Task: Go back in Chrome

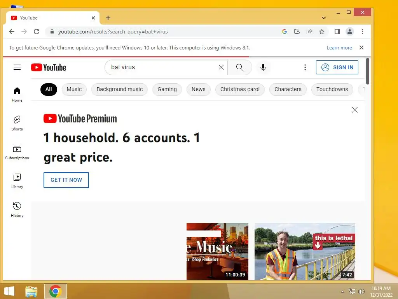Action: pos(12,32)
